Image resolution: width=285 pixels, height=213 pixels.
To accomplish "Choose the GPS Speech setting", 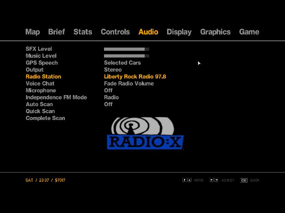I will [42, 63].
